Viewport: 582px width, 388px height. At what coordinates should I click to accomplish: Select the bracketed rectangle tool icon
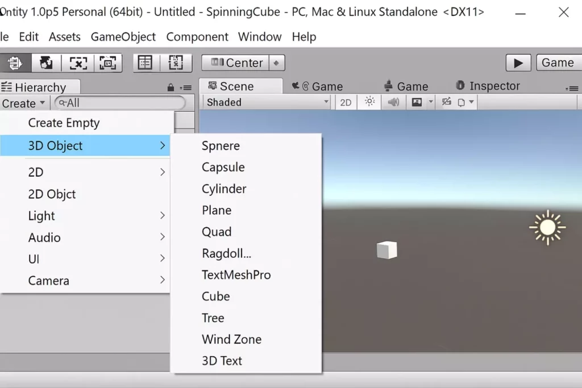coord(108,62)
